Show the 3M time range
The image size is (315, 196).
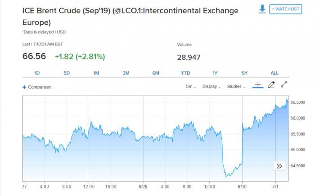pos(126,73)
